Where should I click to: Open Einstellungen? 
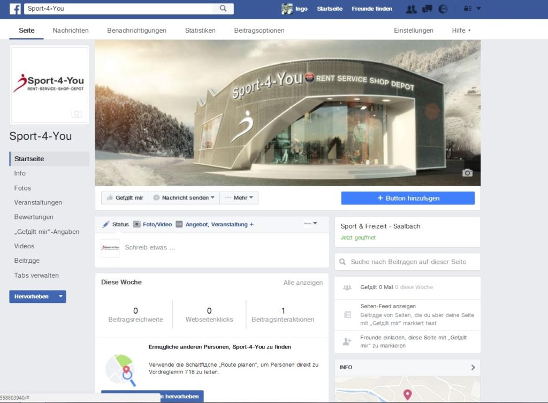(414, 31)
